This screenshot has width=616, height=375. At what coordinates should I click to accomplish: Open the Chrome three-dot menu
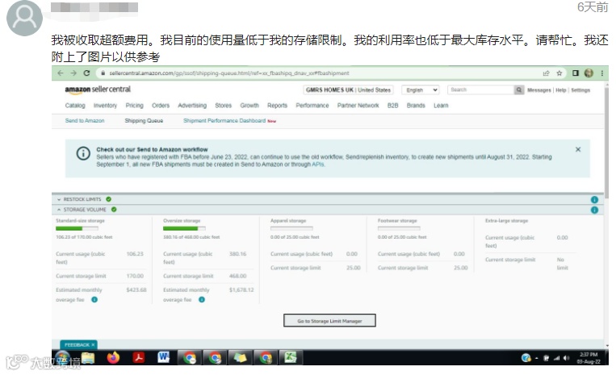pos(601,73)
